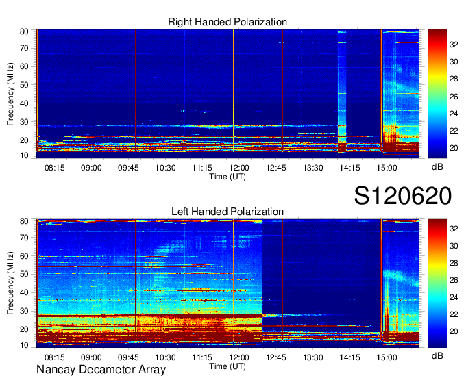
Task: Click the 15:00 tick on Right Handed time axis
Action: point(387,168)
